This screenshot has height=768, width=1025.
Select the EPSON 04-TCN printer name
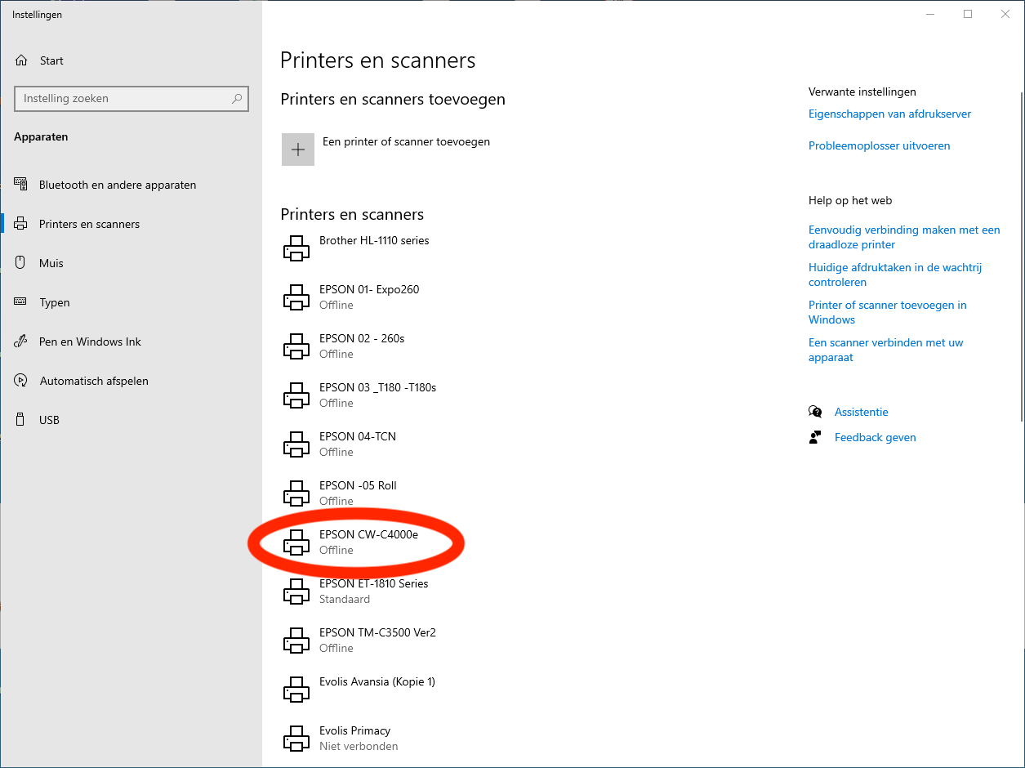[x=358, y=436]
